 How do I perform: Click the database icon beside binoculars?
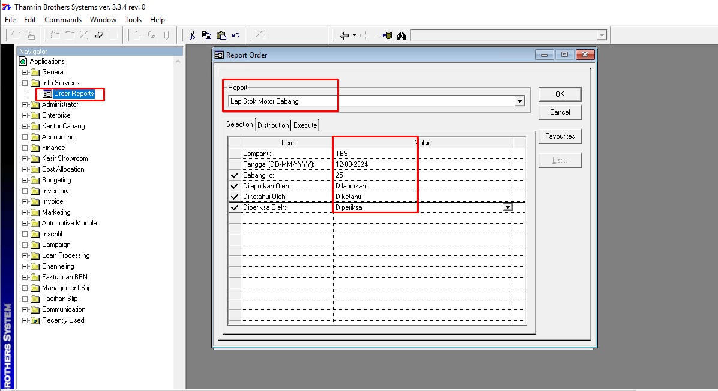[x=387, y=35]
